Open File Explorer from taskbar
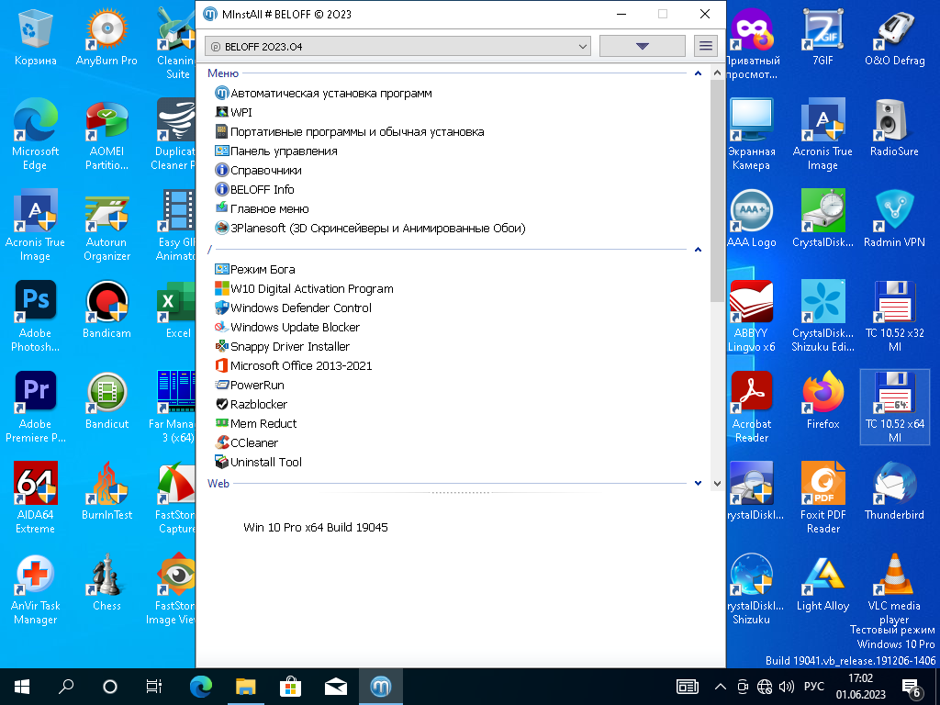Viewport: 940px width, 705px height. [245, 687]
